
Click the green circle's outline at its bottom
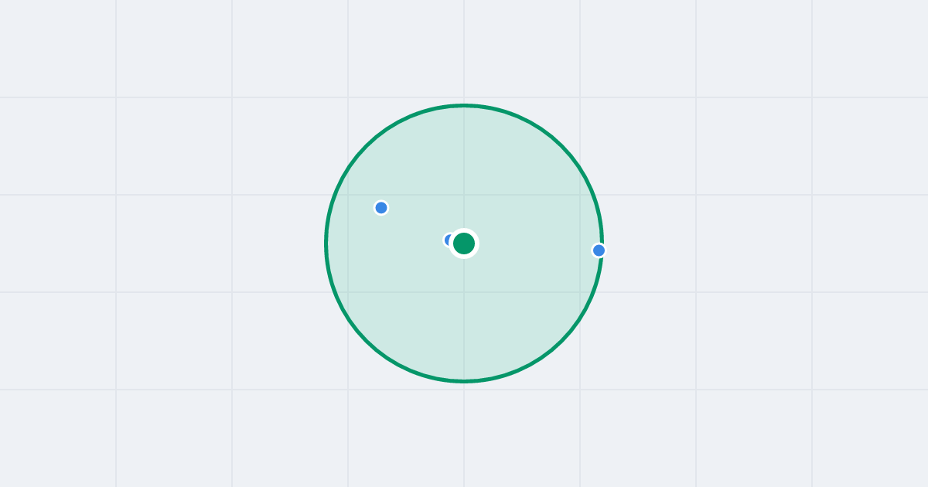point(464,381)
